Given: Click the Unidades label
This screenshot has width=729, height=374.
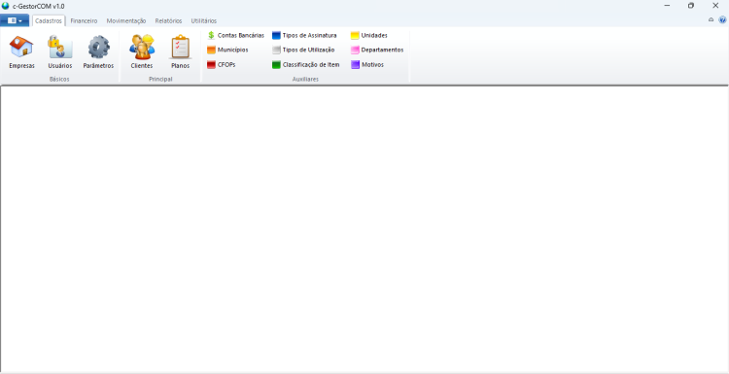Looking at the screenshot, I should pyautogui.click(x=374, y=35).
